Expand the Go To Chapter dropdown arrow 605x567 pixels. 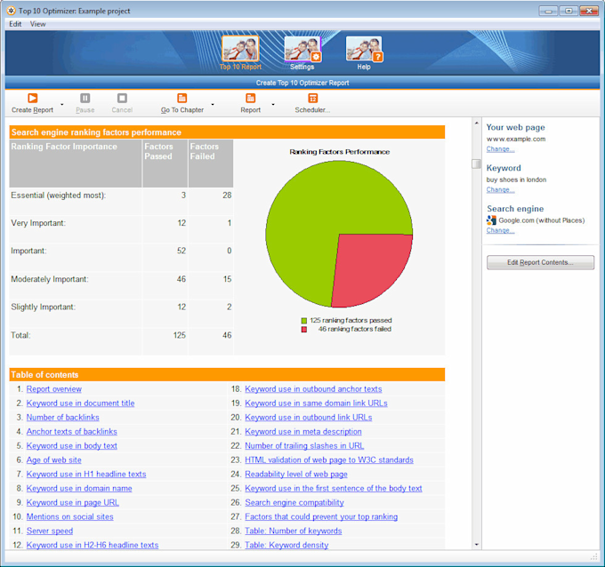213,105
